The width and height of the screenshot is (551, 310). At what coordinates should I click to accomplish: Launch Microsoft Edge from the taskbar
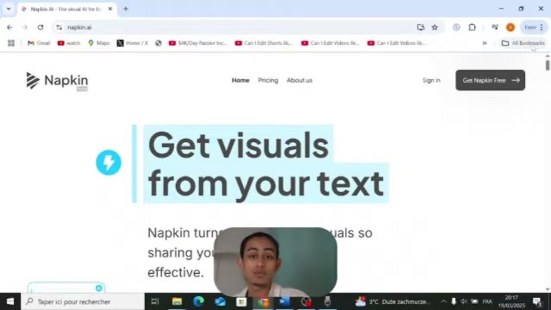tap(199, 301)
